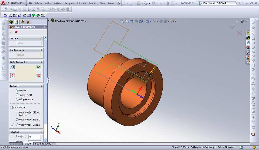Screen dimensions: 259x150
Task: Click the Sigma mass properties icon
Action: click(34, 9)
